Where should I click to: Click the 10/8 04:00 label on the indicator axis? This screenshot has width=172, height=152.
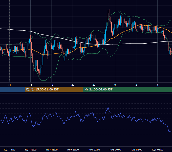click(x=157, y=149)
